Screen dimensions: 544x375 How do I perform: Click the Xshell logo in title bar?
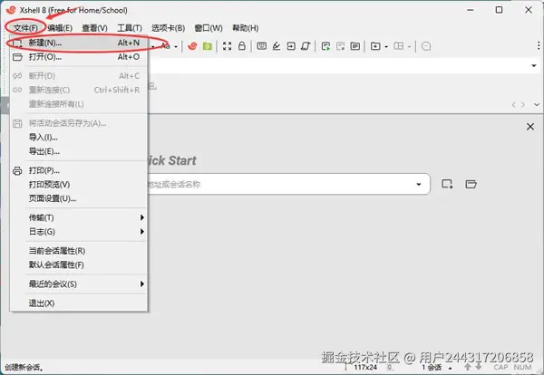coord(11,10)
